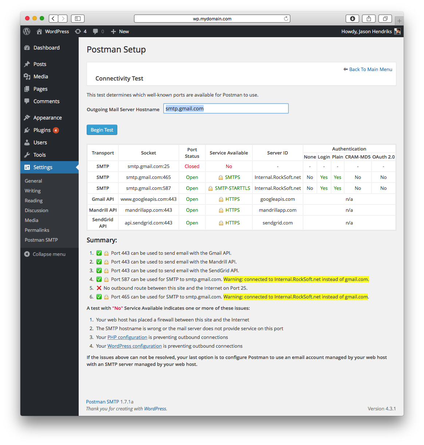Select the Postman SMTP settings submenu
The image size is (424, 445).
tap(41, 240)
